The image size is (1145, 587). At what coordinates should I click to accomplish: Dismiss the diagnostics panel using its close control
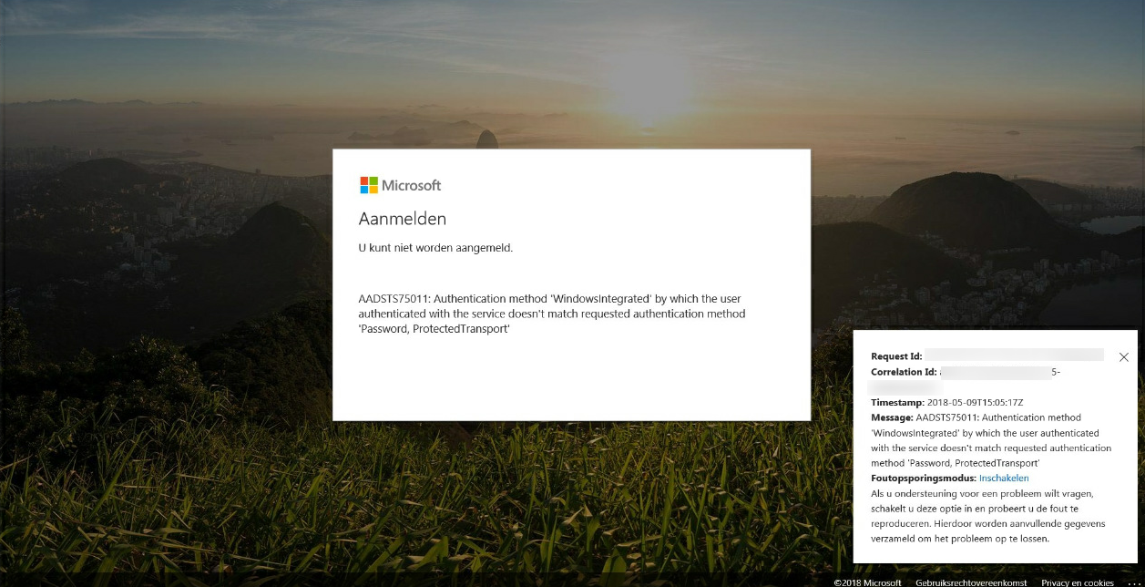1123,357
